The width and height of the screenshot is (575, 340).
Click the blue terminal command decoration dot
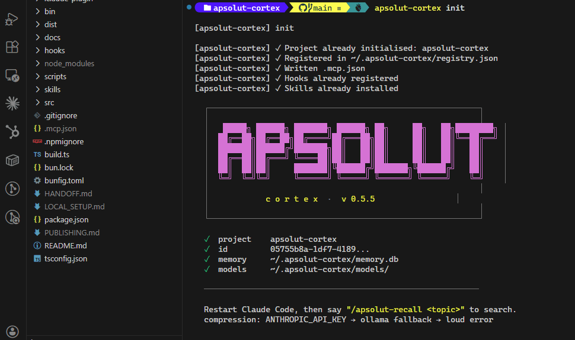point(189,7)
